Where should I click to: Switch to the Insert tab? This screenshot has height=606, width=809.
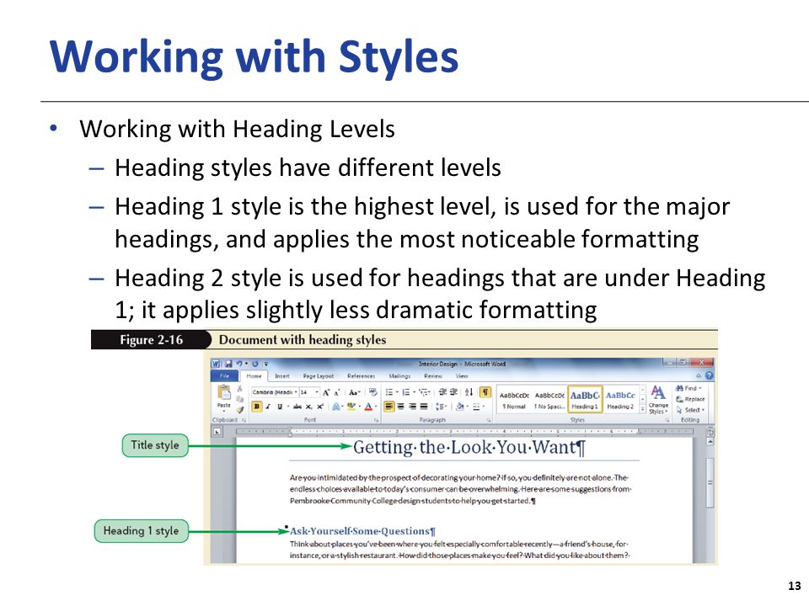[281, 376]
